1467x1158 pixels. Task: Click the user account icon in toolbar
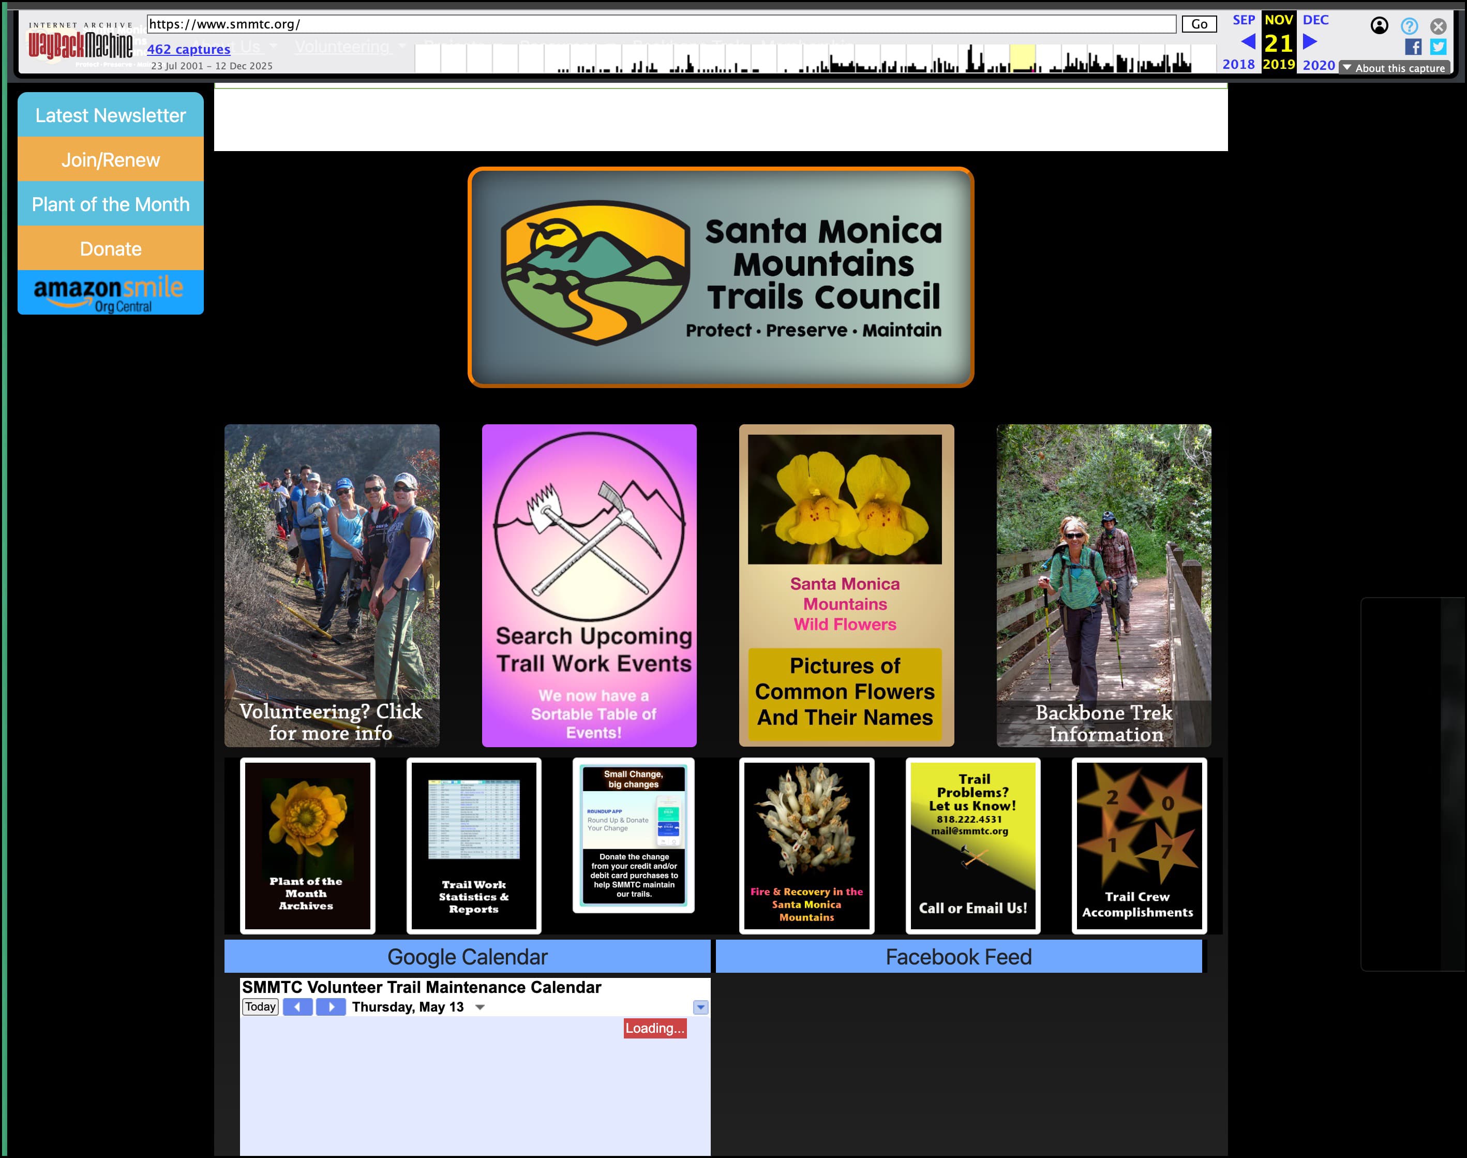coord(1379,26)
